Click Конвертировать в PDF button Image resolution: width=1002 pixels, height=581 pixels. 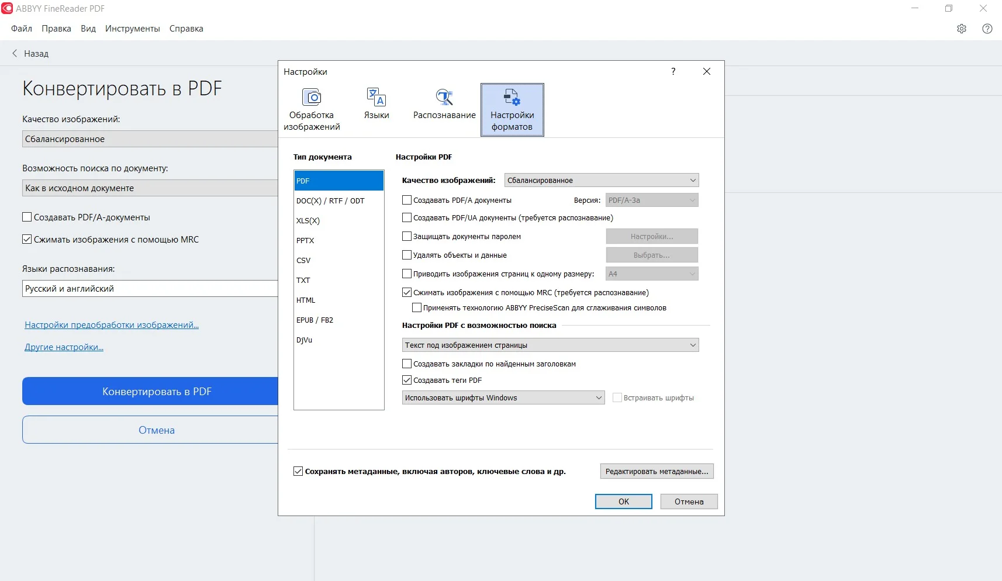tap(150, 391)
